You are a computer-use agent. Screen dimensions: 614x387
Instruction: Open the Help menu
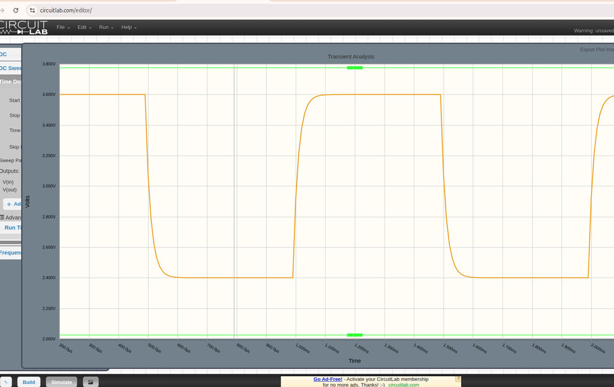coord(129,28)
